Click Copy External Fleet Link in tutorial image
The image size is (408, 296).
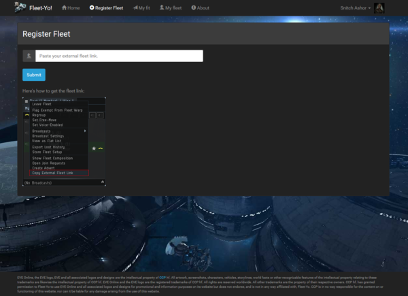[53, 173]
